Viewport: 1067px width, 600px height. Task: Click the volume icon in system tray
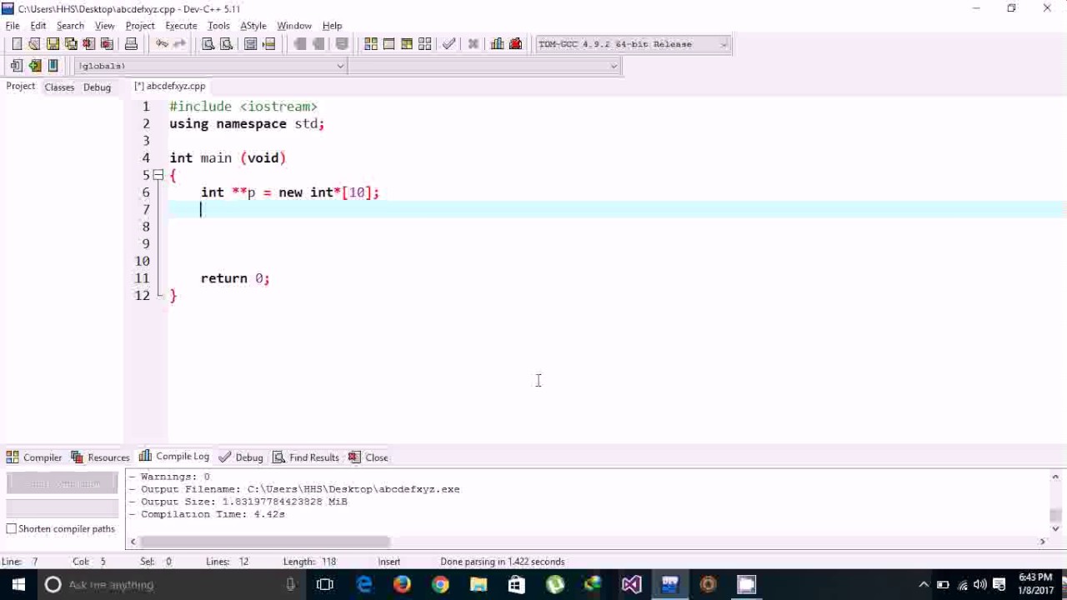coord(980,585)
